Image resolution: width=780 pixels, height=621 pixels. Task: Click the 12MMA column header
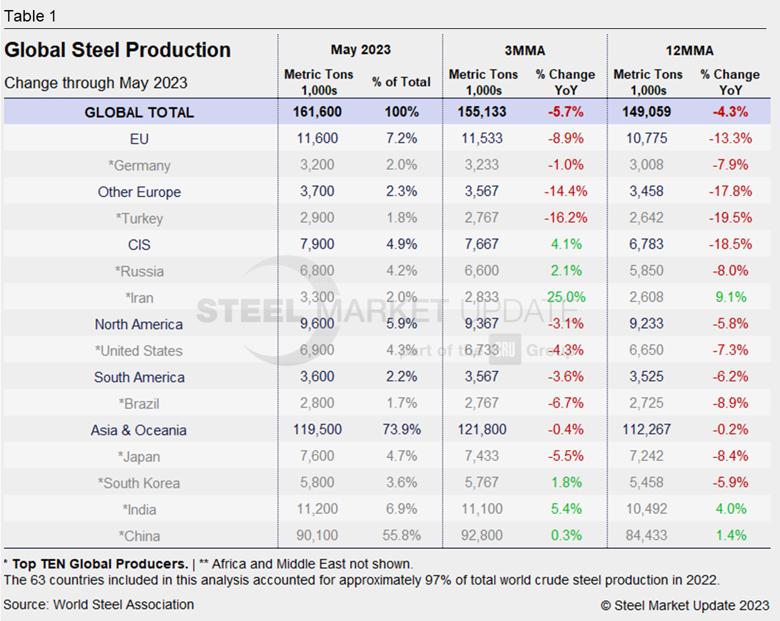688,50
